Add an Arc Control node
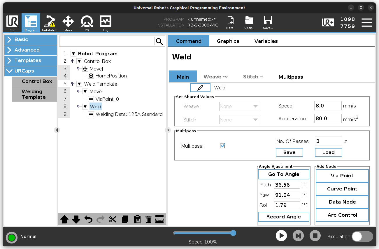 (x=342, y=215)
